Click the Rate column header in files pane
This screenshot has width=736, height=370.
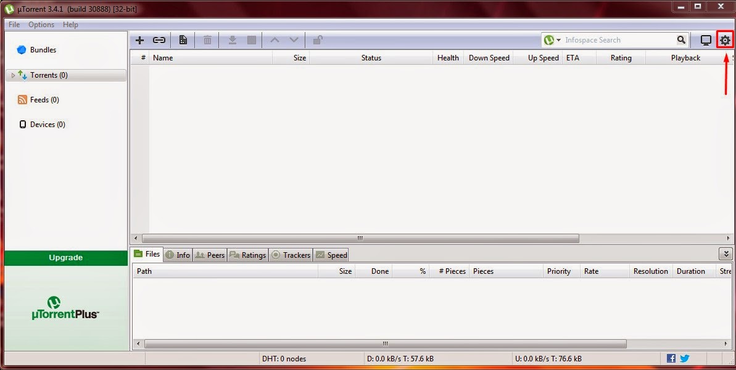[x=605, y=271]
